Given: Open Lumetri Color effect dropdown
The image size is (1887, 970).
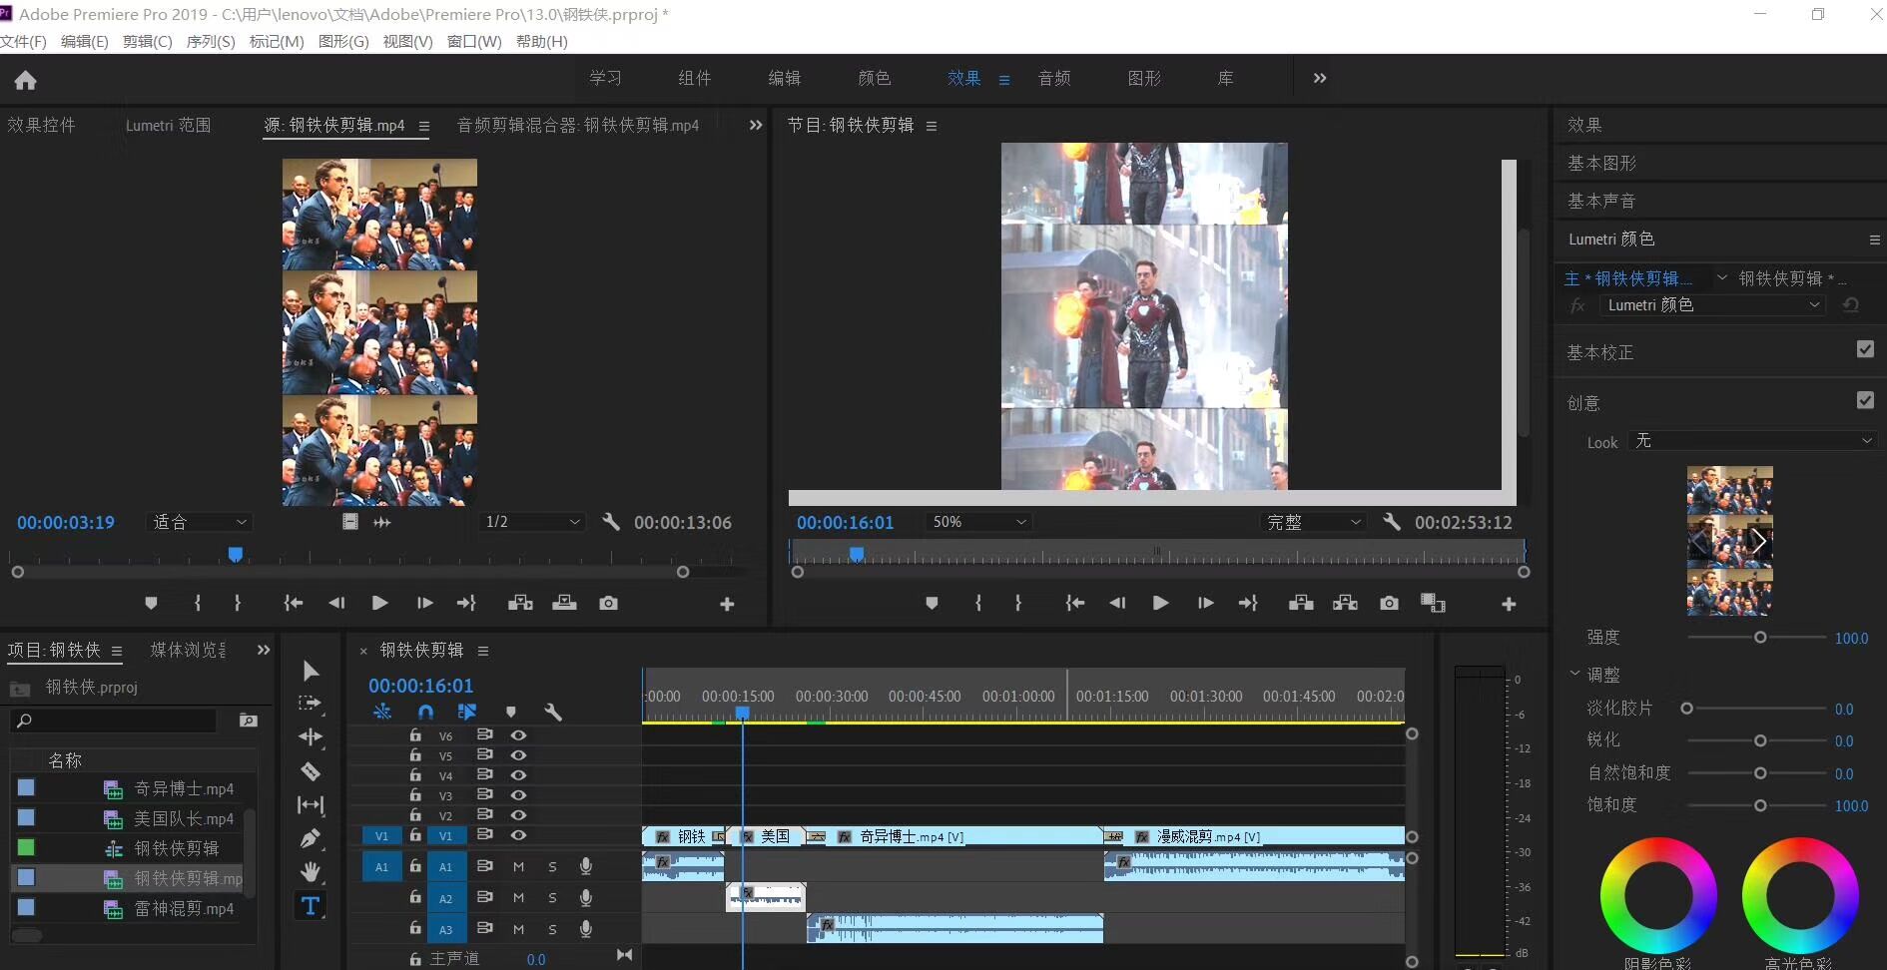Looking at the screenshot, I should click(1712, 305).
